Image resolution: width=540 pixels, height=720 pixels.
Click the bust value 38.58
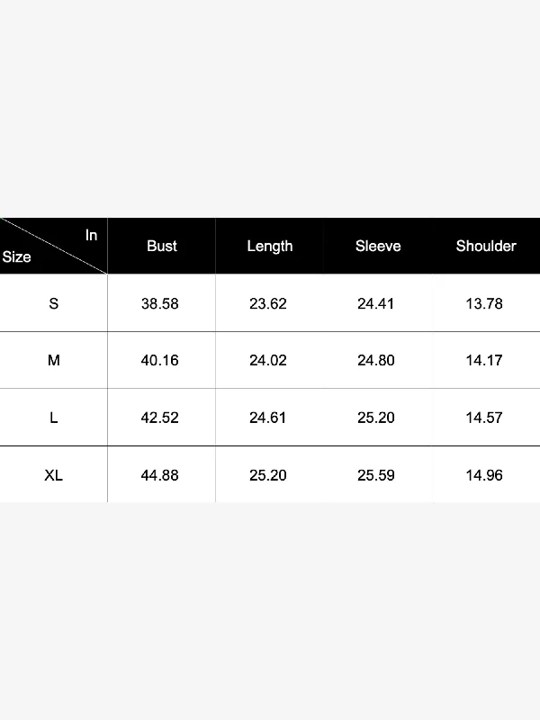pos(160,303)
